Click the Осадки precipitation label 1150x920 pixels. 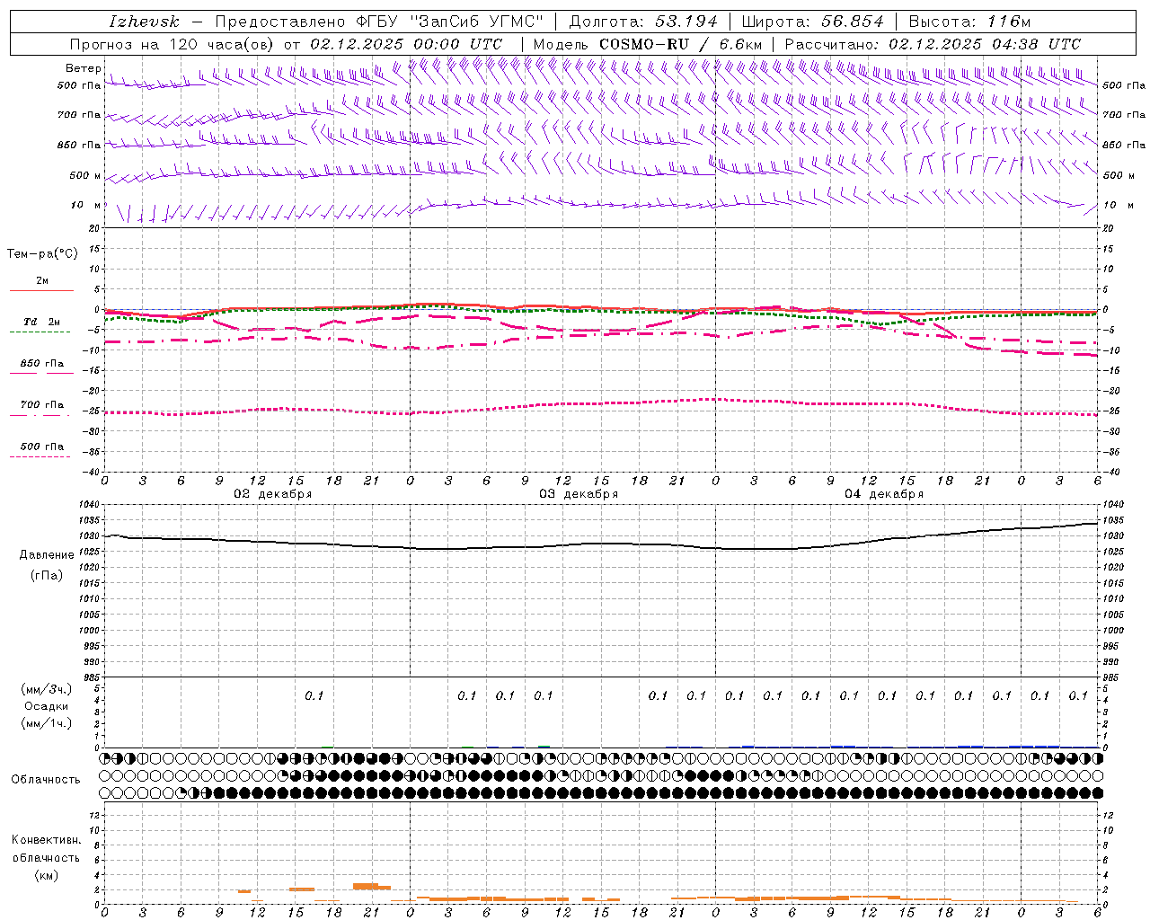(47, 706)
